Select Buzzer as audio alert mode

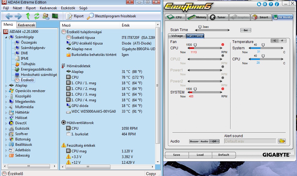pyautogui.click(x=194, y=141)
